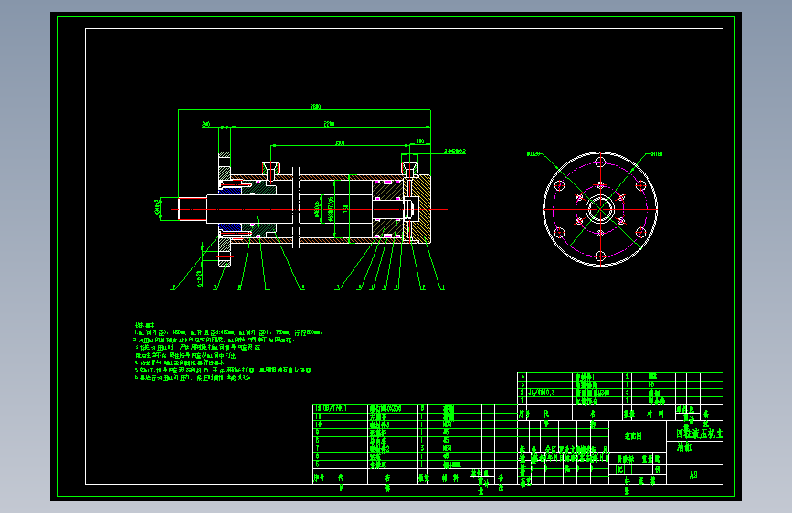Click the A2 sheet size label
792x513 pixels.
(693, 476)
